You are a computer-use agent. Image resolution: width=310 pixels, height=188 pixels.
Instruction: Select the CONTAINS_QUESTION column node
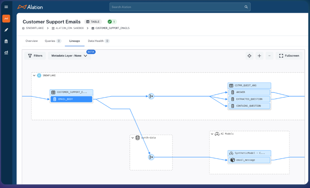[249, 106]
